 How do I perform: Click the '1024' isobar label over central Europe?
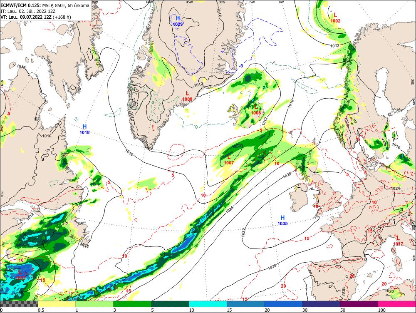[396, 188]
